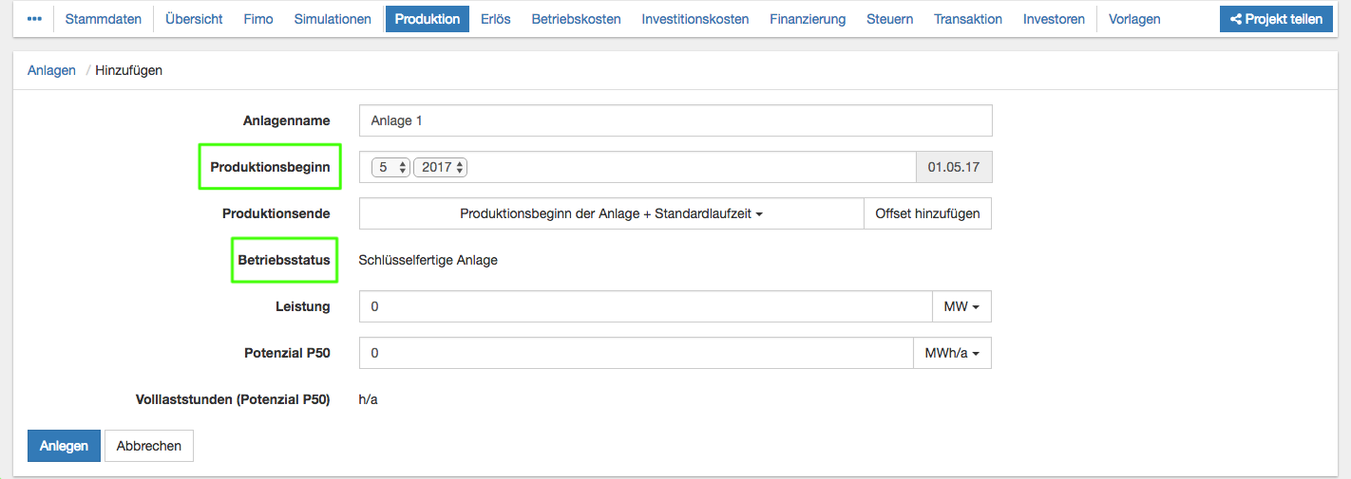The height and width of the screenshot is (479, 1351).
Task: Open the Vorlagen tab
Action: point(1134,19)
